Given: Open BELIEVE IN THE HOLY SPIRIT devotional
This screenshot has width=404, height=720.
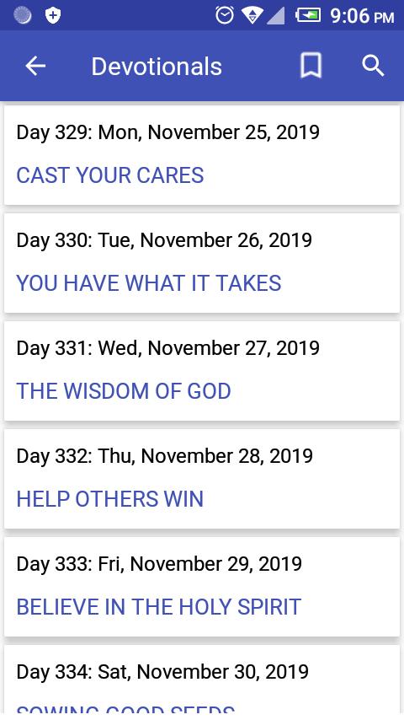Looking at the screenshot, I should tap(159, 607).
